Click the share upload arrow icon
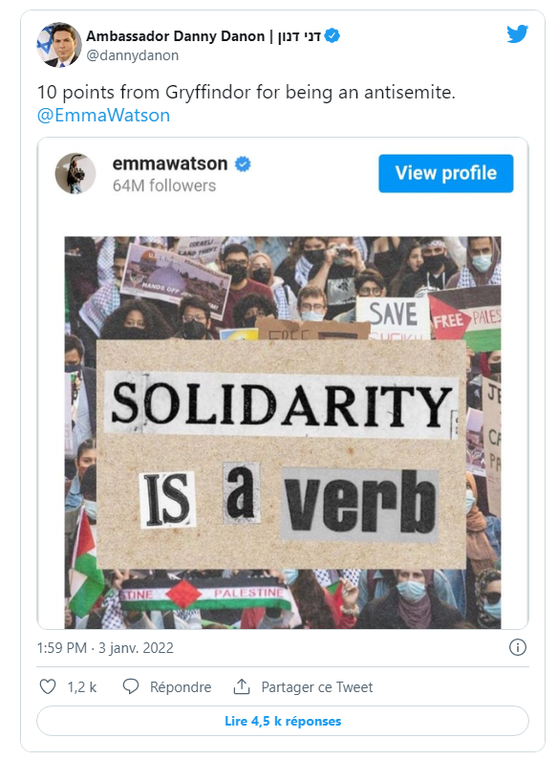 (x=242, y=686)
